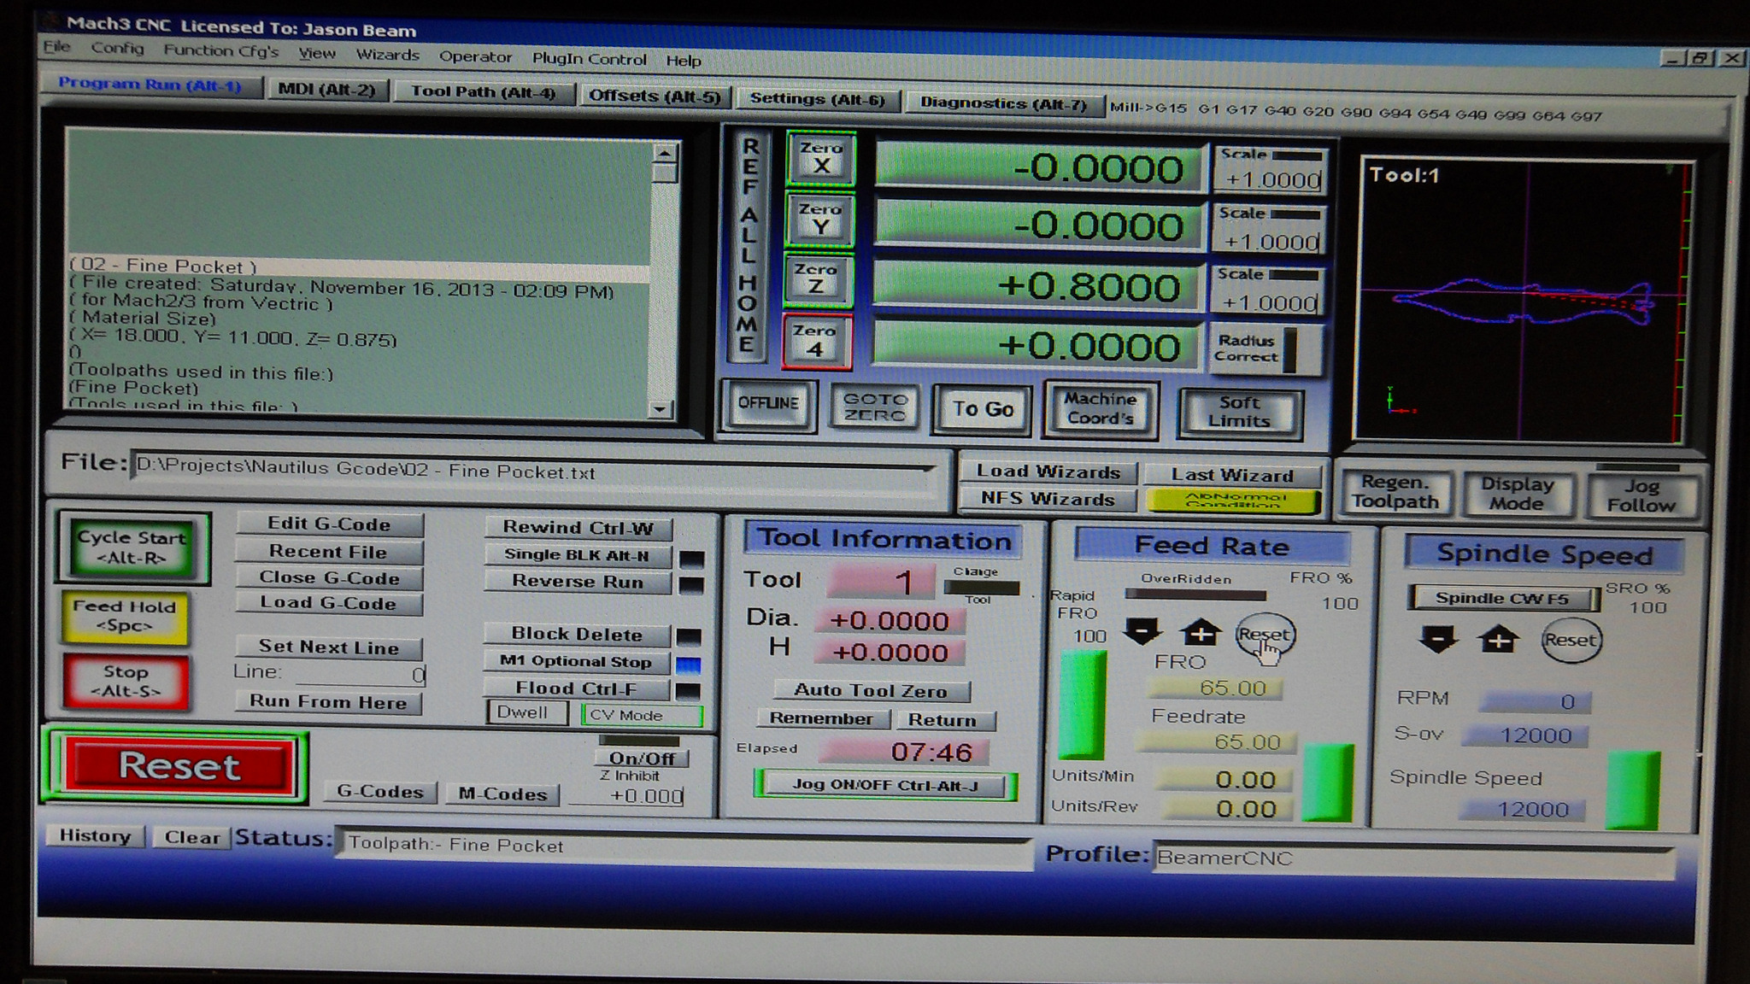Increase feed rate override with plus arrow
The width and height of the screenshot is (1750, 984).
coord(1201,633)
